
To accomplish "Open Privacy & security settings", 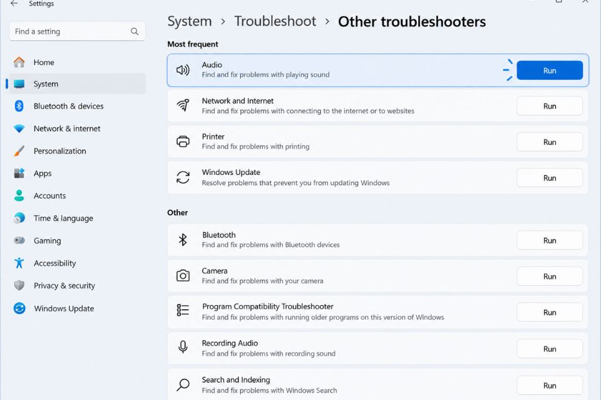I will coord(77,286).
